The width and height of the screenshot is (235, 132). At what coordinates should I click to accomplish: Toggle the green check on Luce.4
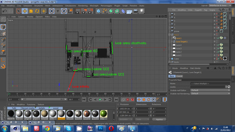pos(218,45)
